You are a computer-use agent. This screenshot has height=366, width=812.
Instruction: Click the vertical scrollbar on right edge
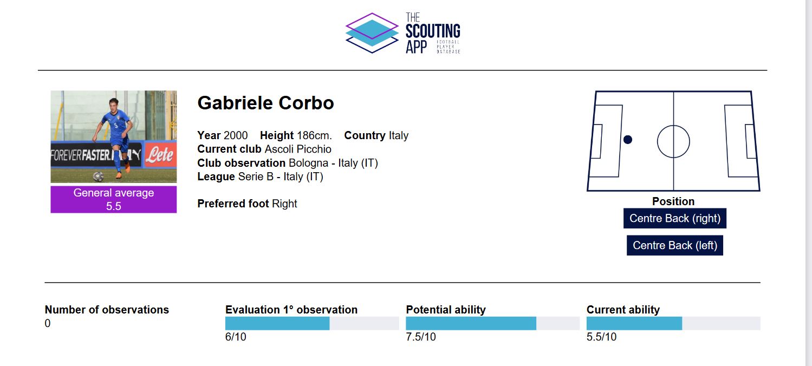click(x=809, y=183)
